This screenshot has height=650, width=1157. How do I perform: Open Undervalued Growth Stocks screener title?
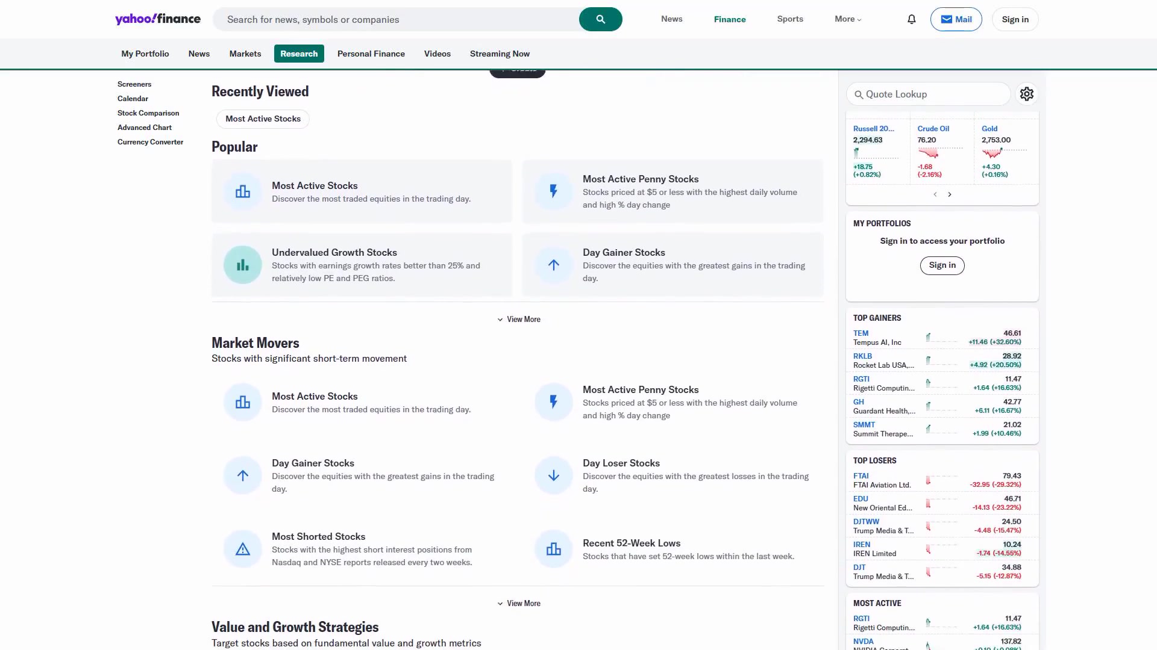pyautogui.click(x=334, y=253)
